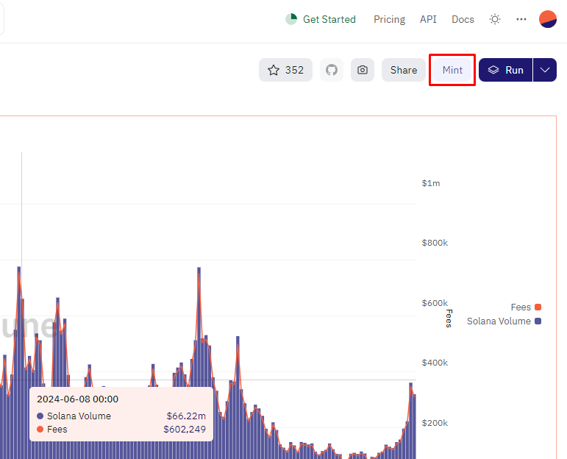Open the Pricing page
567x459 pixels.
389,19
